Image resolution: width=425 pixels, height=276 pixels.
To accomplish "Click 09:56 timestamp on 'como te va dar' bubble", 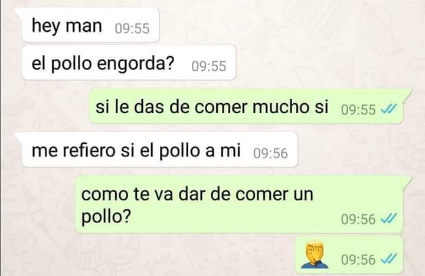I will (358, 219).
